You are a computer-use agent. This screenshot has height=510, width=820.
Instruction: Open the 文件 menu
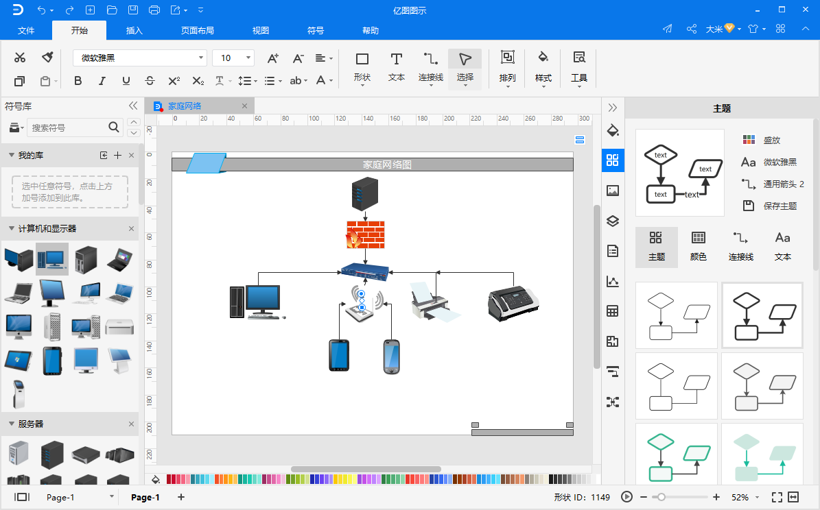tap(26, 30)
